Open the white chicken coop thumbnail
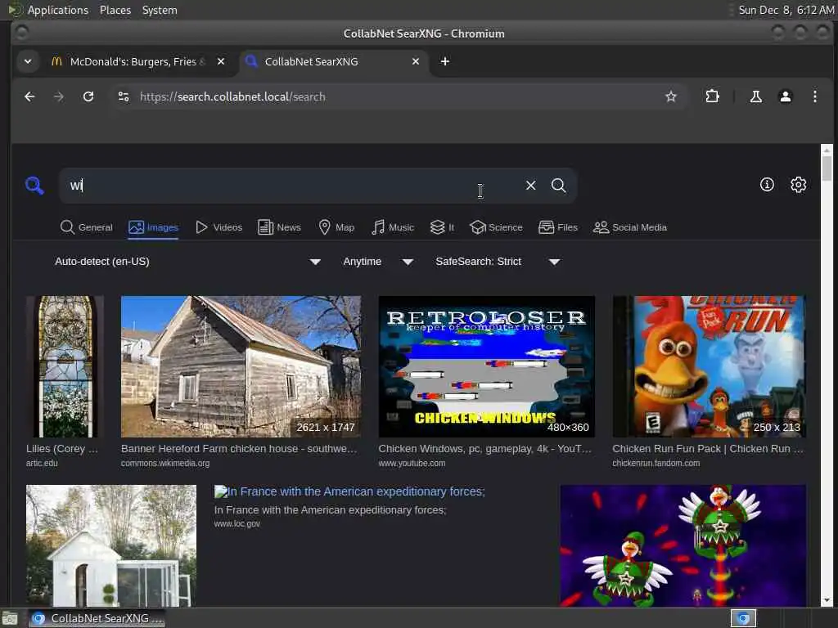838x628 pixels. click(111, 545)
